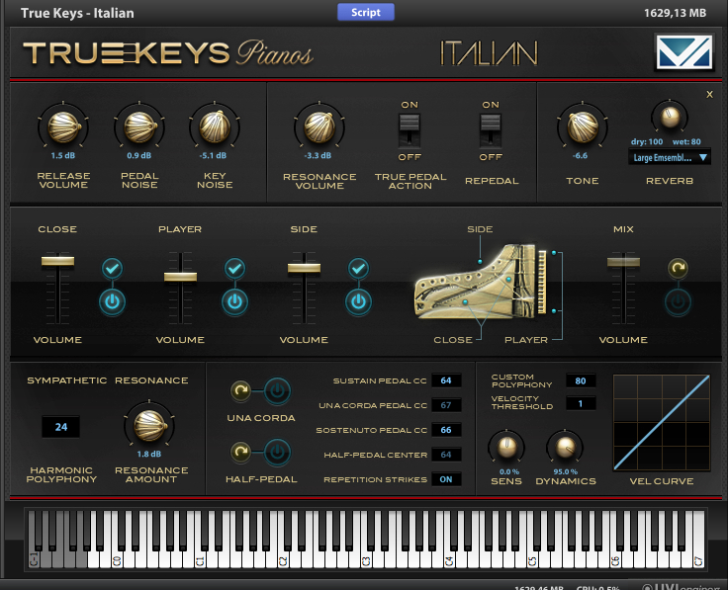This screenshot has width=728, height=590.
Task: Switch to the Script tab
Action: 366,12
